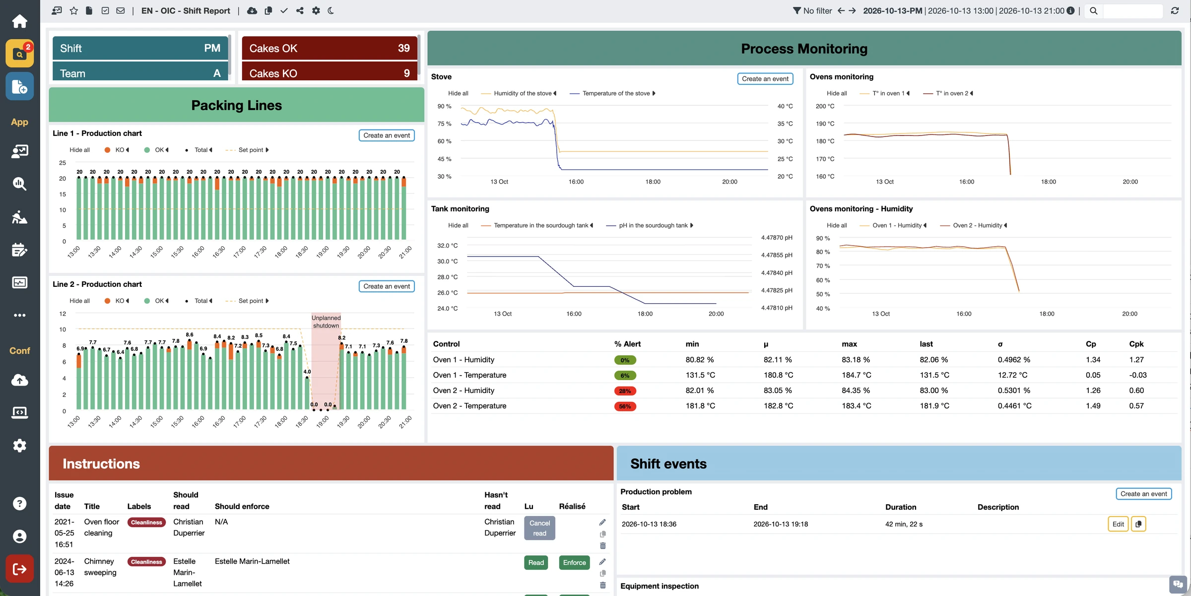Open the help question mark in sidebar

[19, 504]
